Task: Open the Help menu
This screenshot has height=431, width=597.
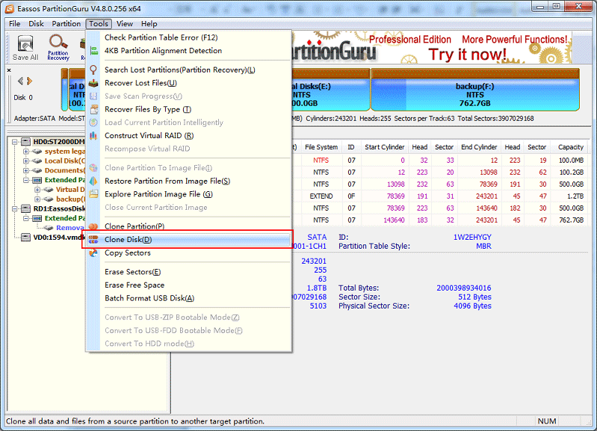Action: pyautogui.click(x=149, y=24)
